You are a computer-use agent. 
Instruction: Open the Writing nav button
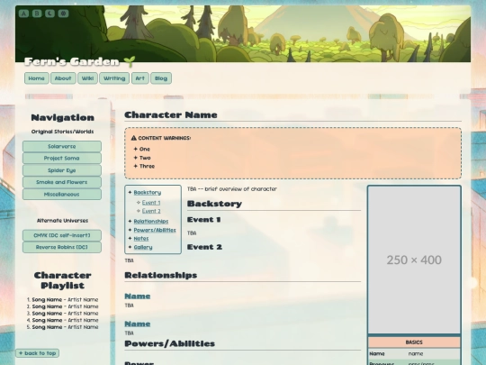pos(114,78)
